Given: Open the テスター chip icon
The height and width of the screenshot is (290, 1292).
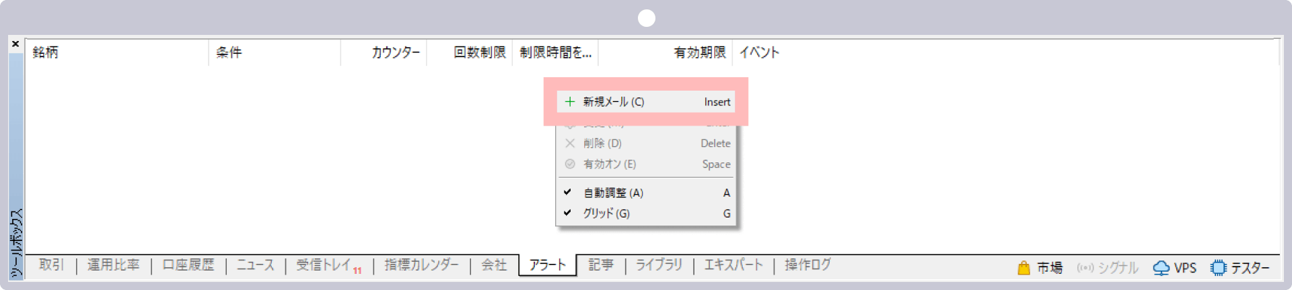Looking at the screenshot, I should click(x=1218, y=268).
